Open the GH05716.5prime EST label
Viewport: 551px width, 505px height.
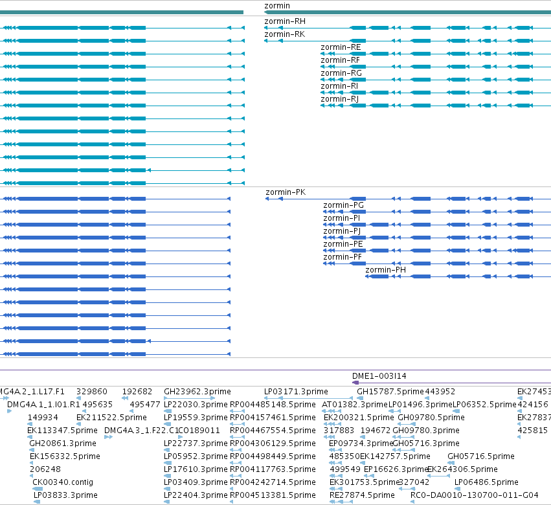(480, 457)
